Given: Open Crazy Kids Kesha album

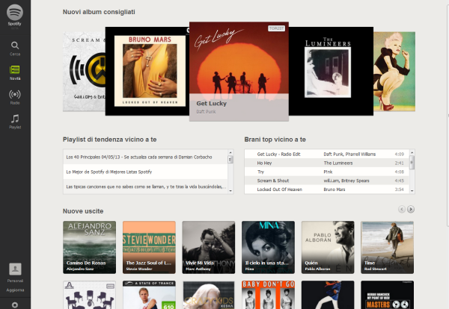Looking at the screenshot, I should pyautogui.click(x=209, y=295).
